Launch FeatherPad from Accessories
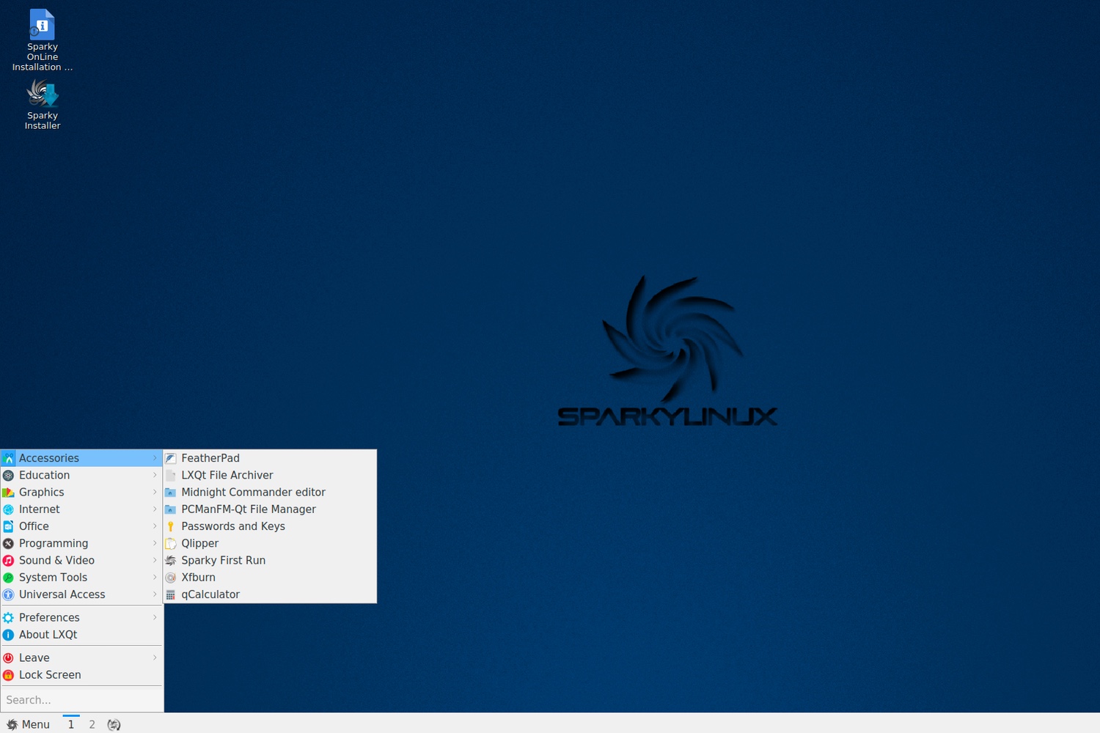The height and width of the screenshot is (733, 1100). tap(270, 458)
